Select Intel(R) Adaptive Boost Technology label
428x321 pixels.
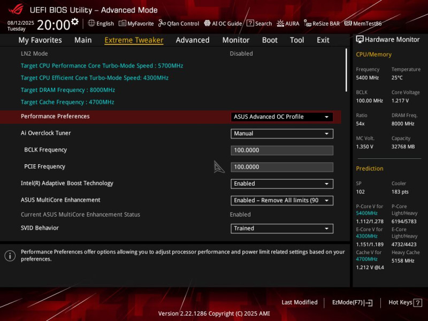click(67, 183)
